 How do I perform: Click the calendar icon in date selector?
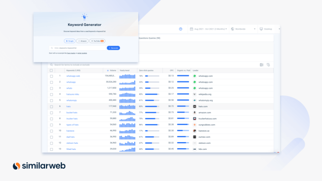192,29
